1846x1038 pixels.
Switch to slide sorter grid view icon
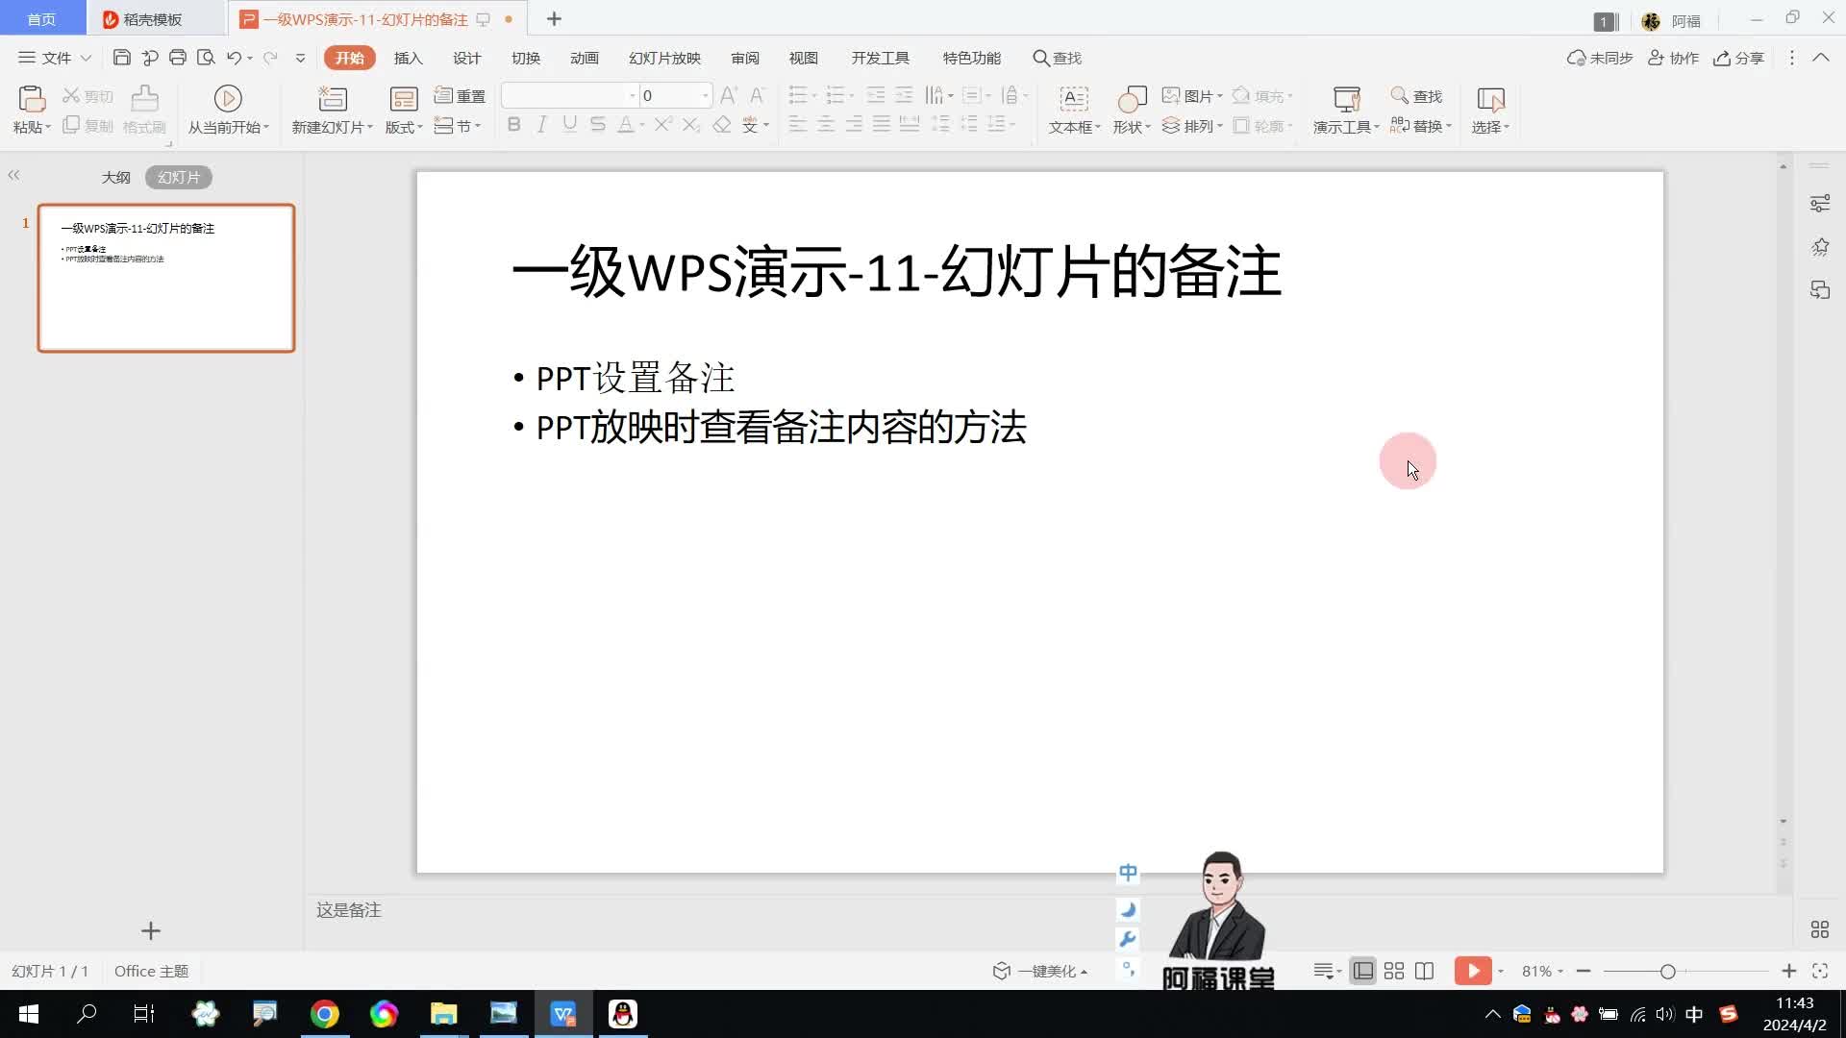(1394, 971)
